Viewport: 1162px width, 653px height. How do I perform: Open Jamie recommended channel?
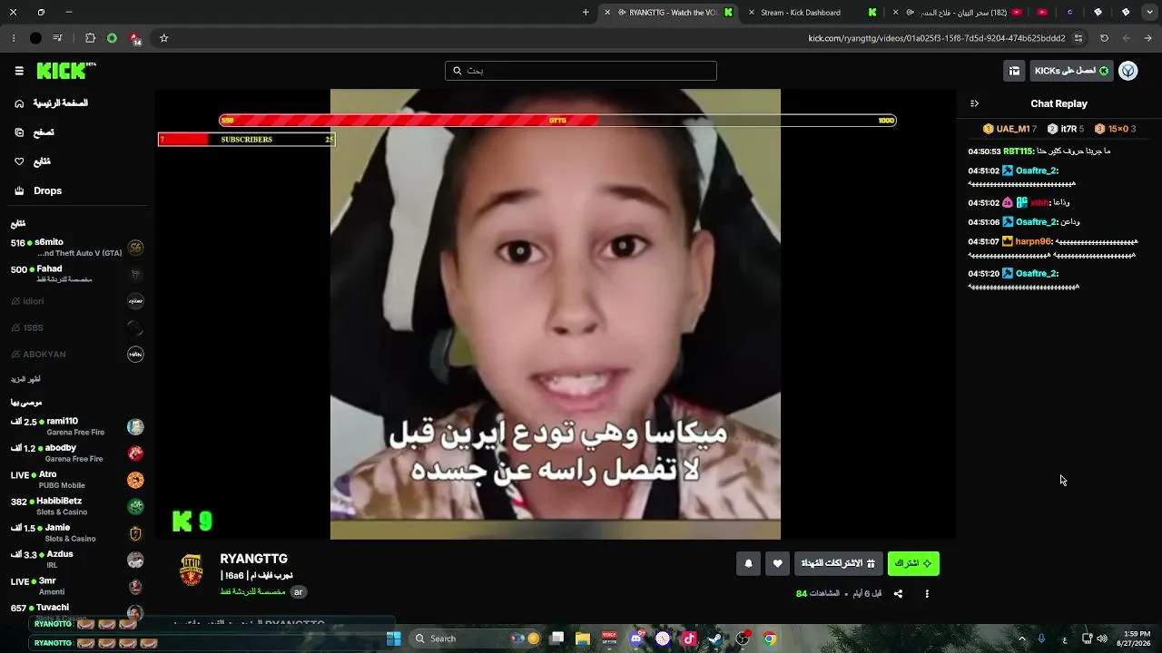pos(77,532)
